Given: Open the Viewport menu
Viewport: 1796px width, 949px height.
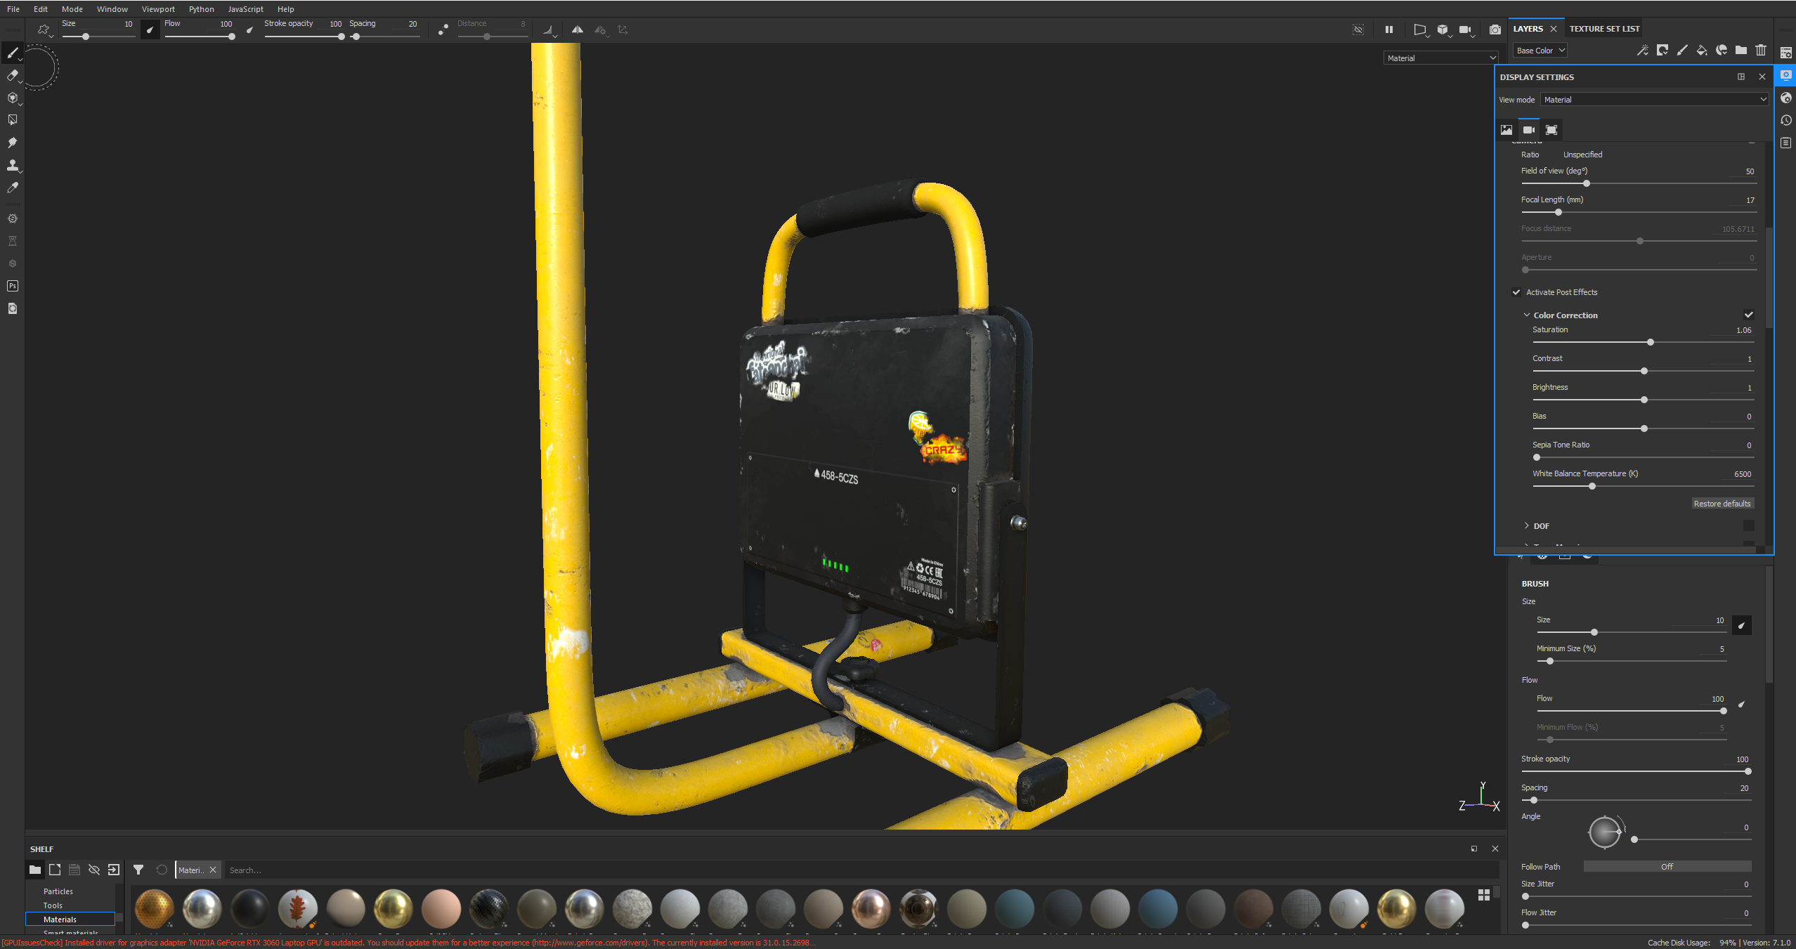Looking at the screenshot, I should pyautogui.click(x=158, y=9).
